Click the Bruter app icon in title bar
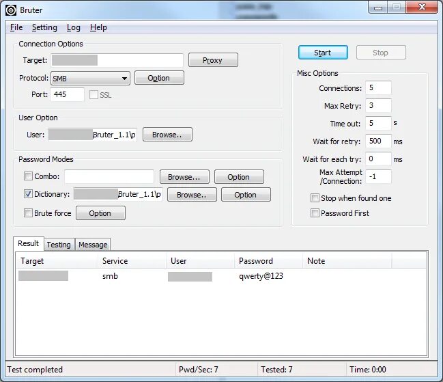443x382 pixels. [11, 10]
